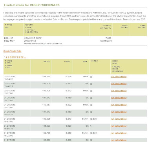Click the 6.623 yield cell
This screenshot has height=142, width=157.
68,126
